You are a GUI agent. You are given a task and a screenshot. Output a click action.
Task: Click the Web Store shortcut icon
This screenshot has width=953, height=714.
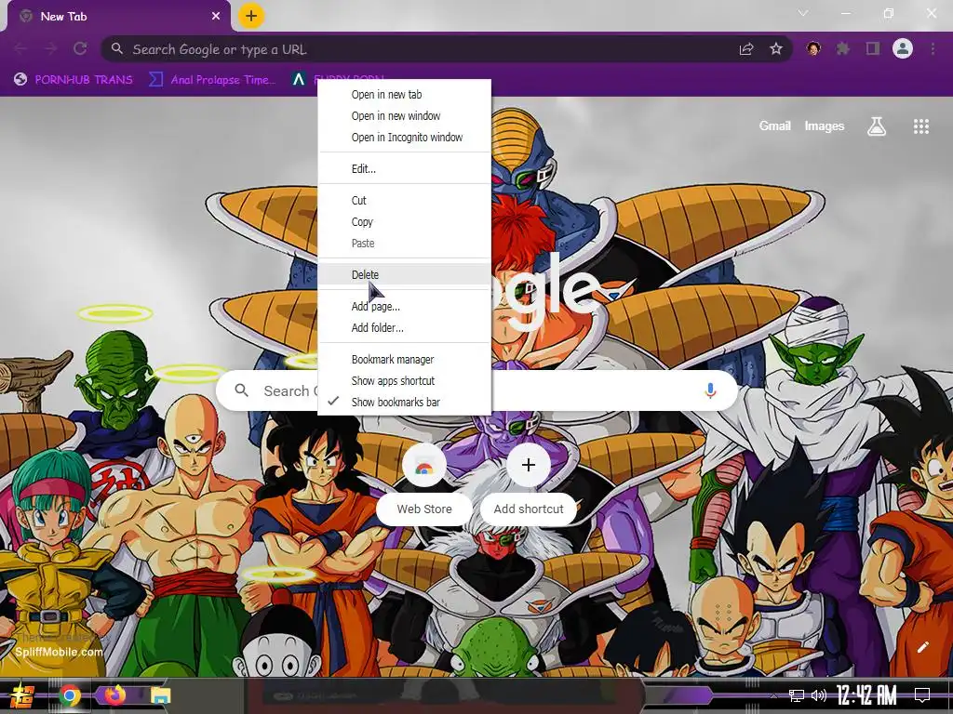424,466
